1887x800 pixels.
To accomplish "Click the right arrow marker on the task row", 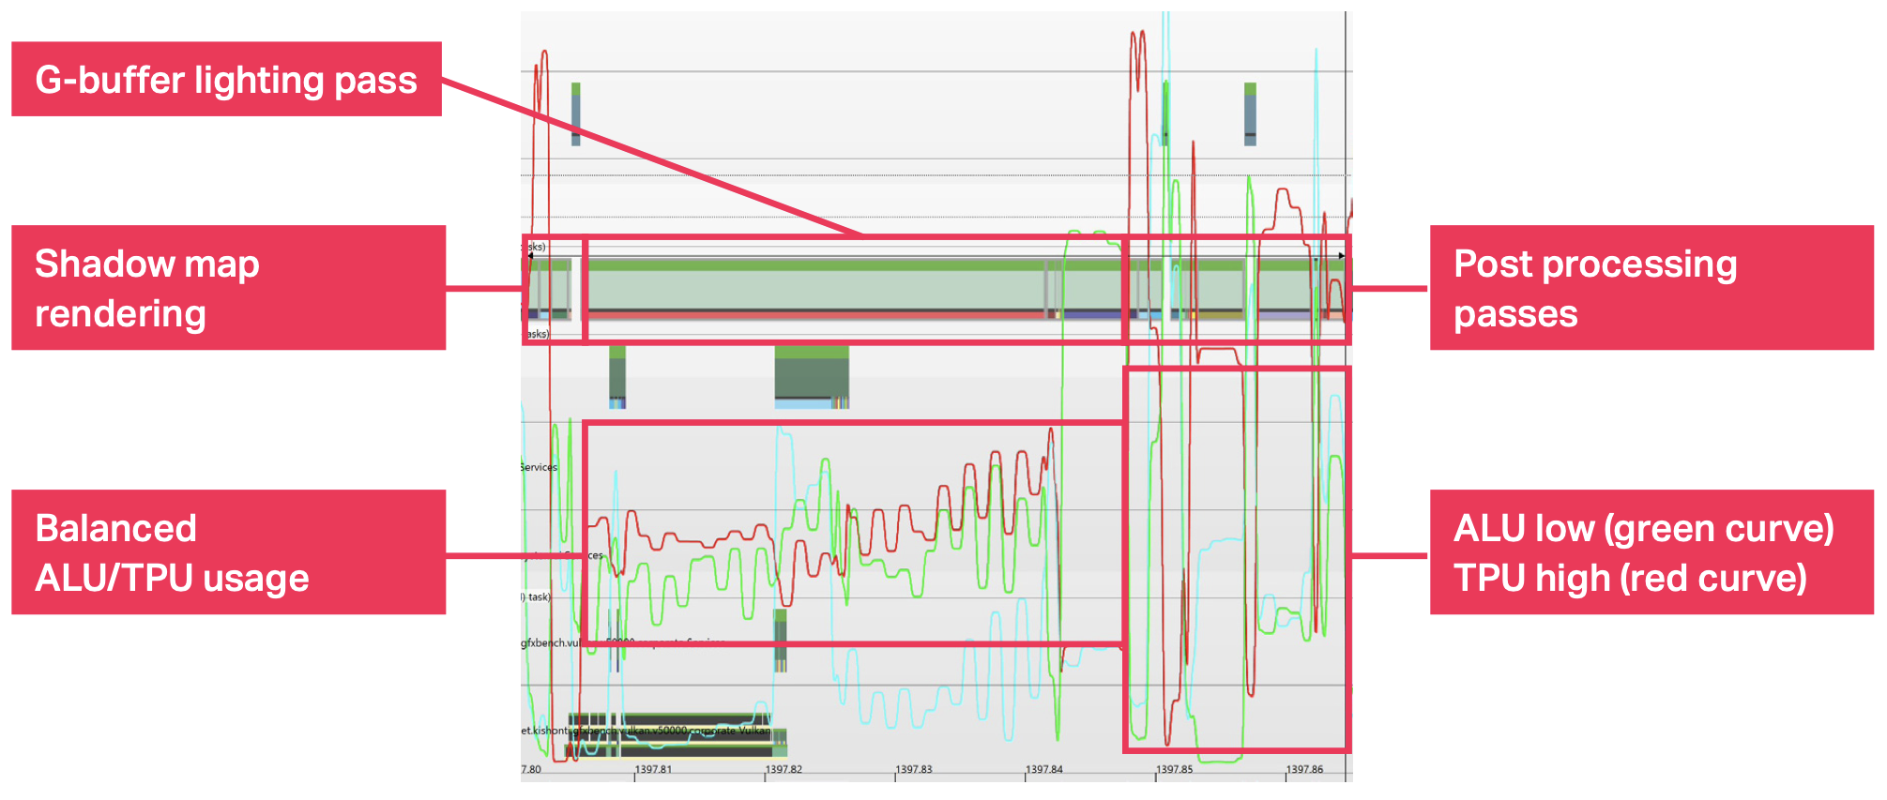I will pos(1341,255).
